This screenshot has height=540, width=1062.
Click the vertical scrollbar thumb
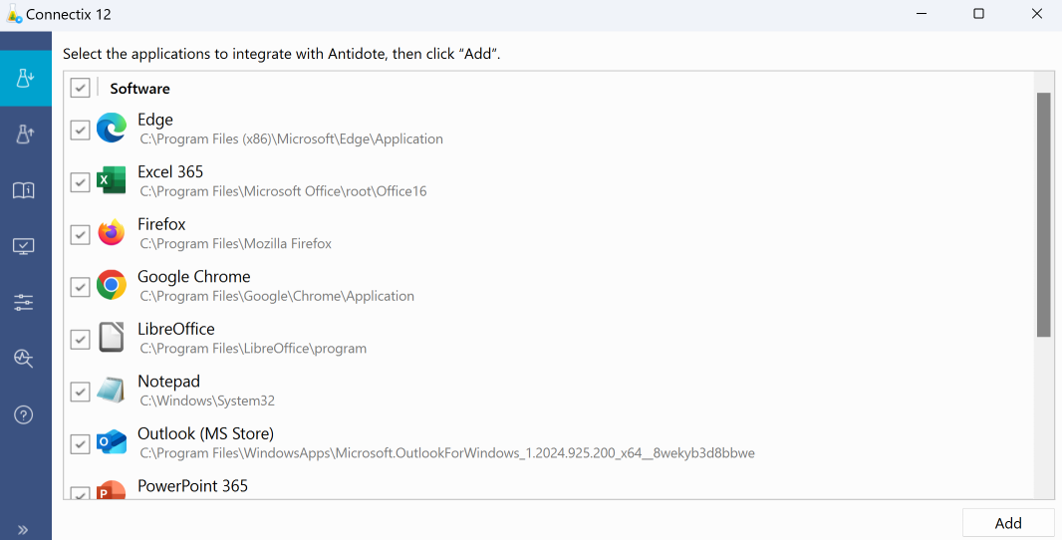[1043, 214]
